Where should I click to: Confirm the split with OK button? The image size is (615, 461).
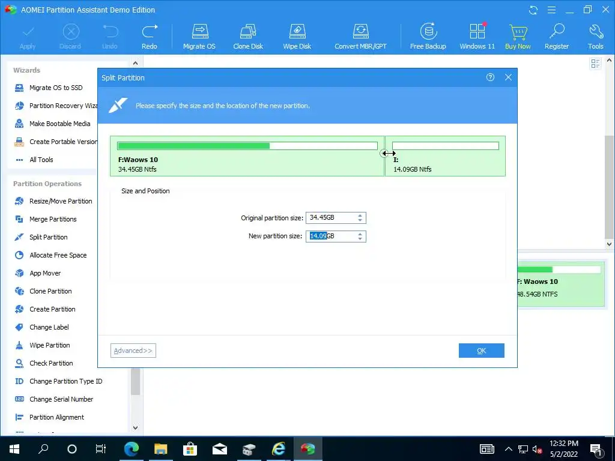coord(482,351)
